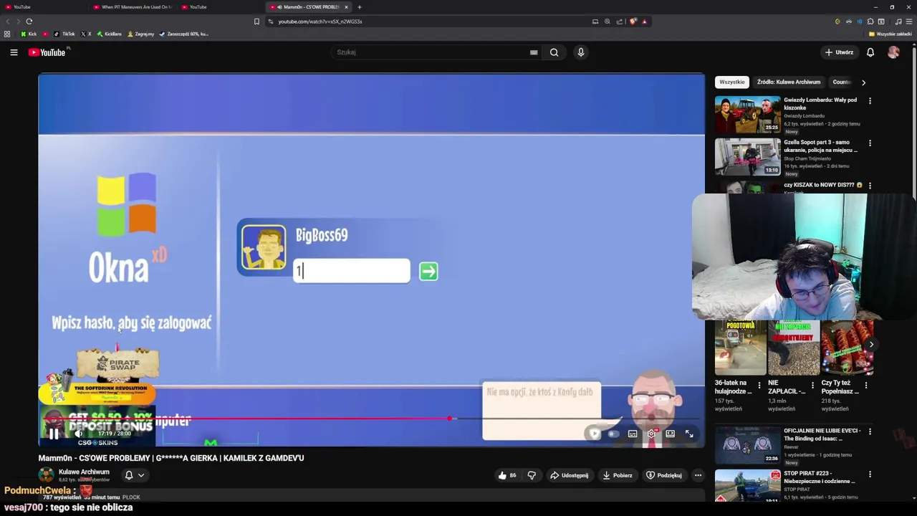Open options for NIE ZAPŁACIŁ short
This screenshot has height=516, width=917.
812,386
